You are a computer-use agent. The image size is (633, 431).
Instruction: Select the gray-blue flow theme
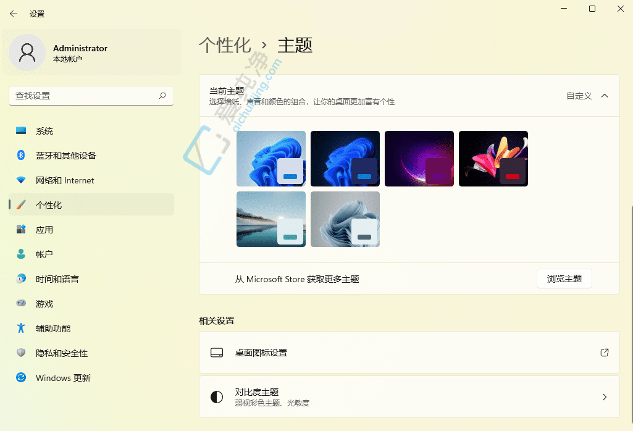[345, 219]
